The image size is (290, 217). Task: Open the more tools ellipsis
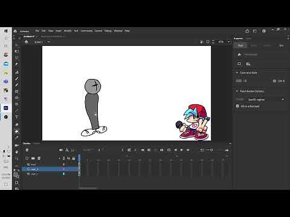[17, 166]
